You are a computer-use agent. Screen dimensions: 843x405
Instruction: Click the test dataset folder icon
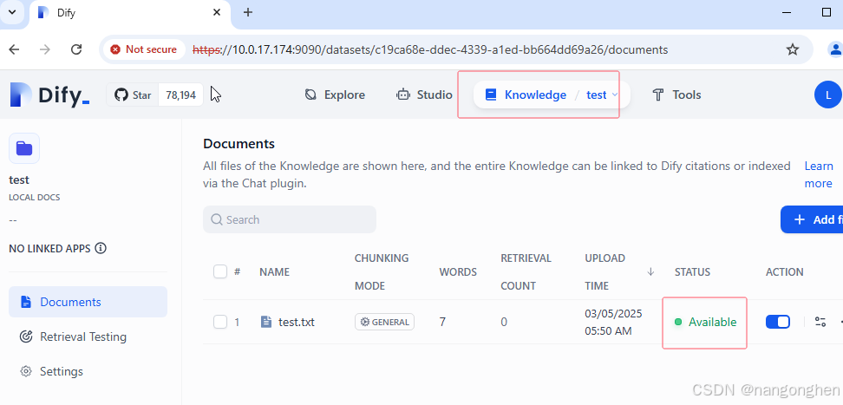point(24,148)
